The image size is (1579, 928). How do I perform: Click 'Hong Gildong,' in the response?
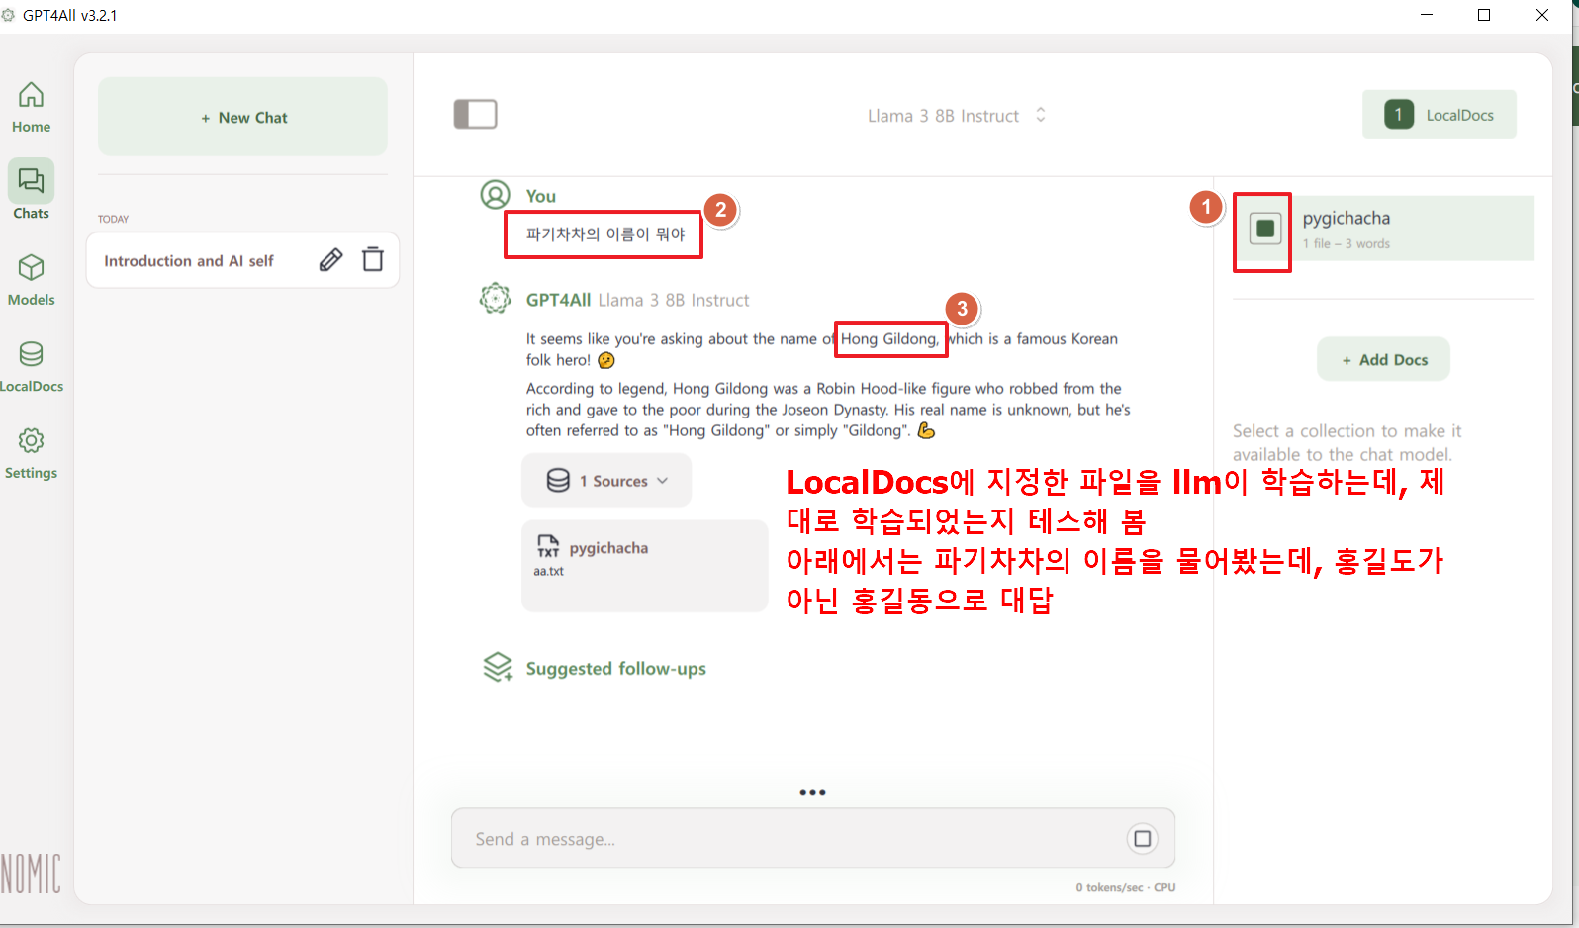click(x=889, y=338)
